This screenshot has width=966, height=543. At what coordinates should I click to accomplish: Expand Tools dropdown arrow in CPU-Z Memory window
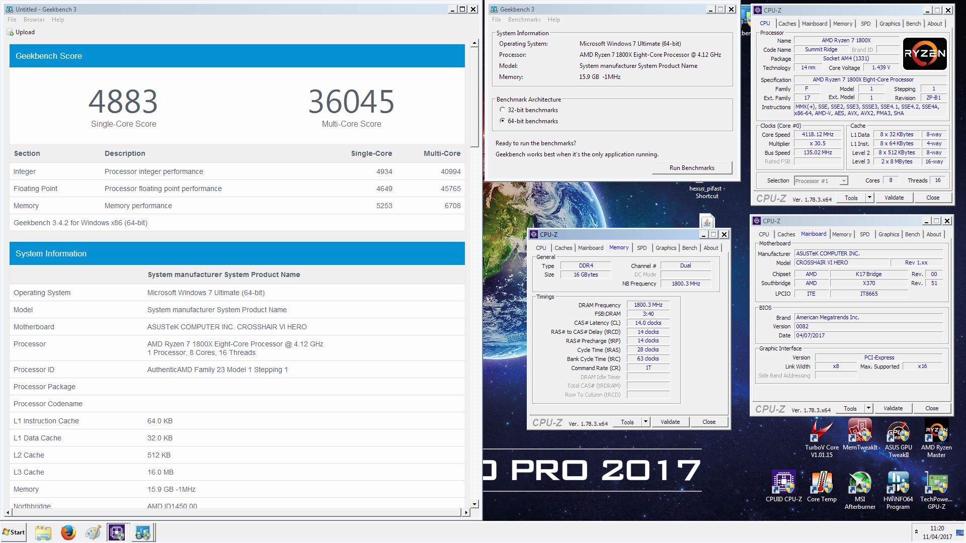click(646, 422)
